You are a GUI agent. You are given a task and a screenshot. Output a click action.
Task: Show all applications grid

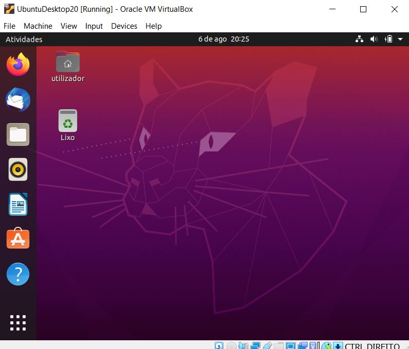(x=18, y=323)
